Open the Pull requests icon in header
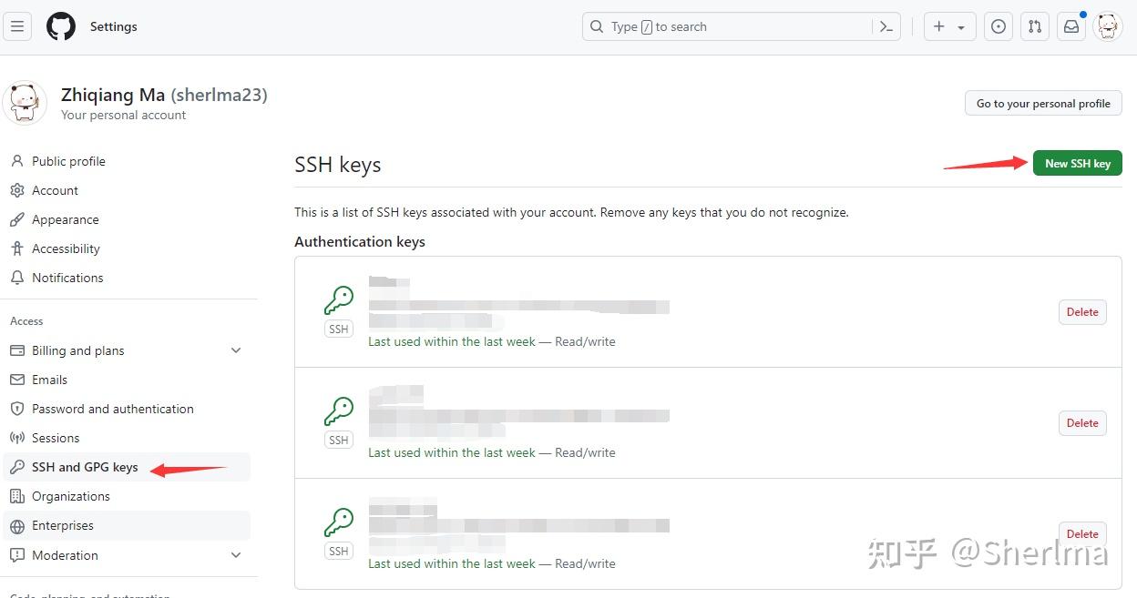 pos(1035,26)
